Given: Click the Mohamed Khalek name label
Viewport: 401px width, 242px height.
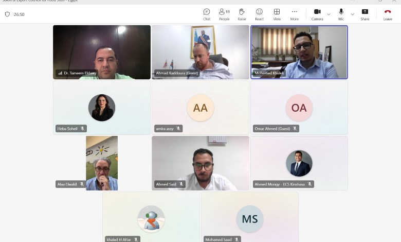Looking at the screenshot, I should [269, 73].
